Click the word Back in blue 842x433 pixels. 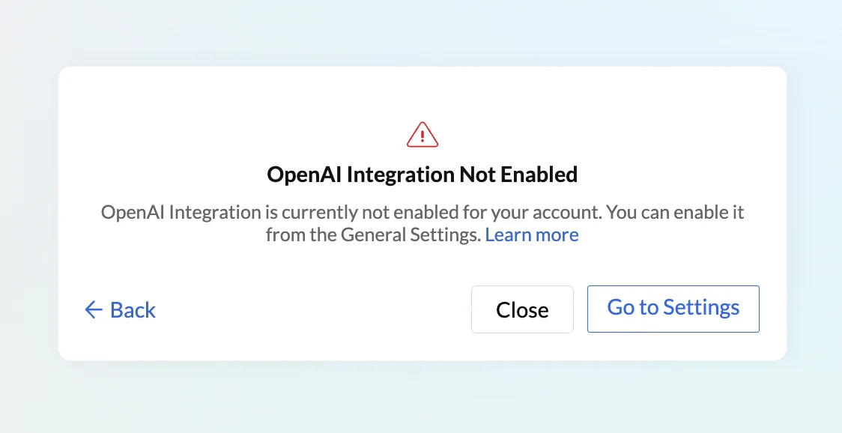click(133, 310)
